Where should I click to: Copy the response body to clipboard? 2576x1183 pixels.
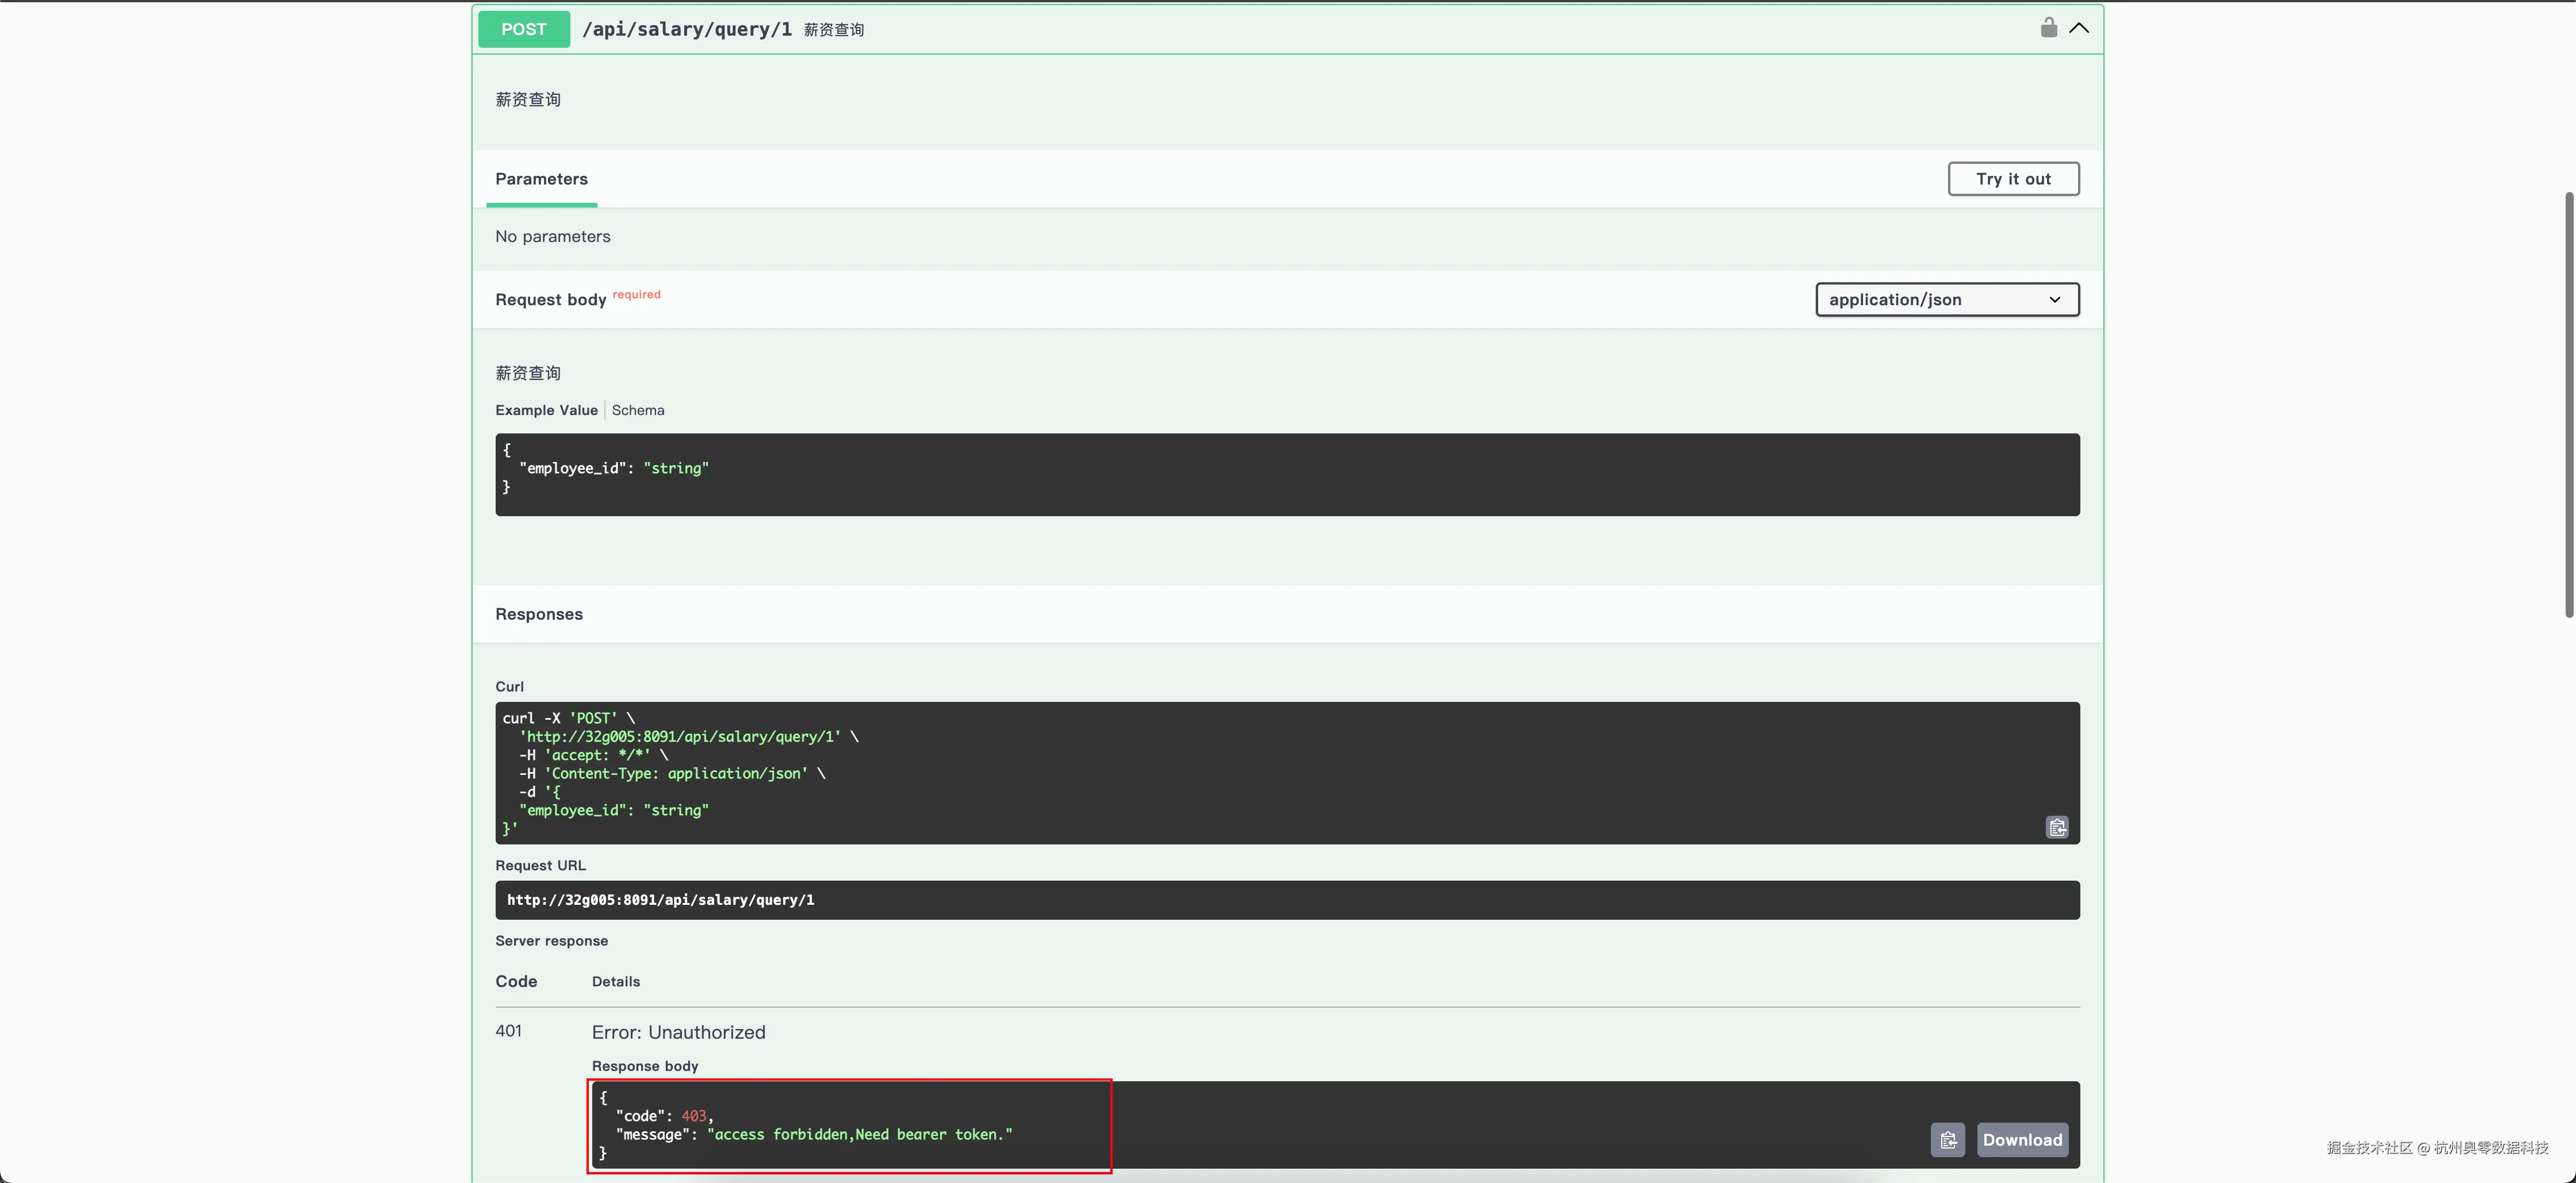coord(1947,1140)
